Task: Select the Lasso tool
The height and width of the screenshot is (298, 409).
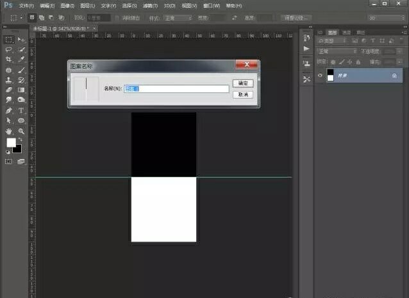Action: point(9,49)
